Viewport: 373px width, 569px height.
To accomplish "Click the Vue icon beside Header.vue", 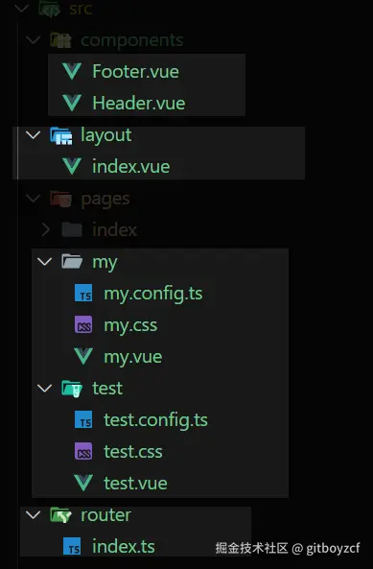I will point(72,103).
